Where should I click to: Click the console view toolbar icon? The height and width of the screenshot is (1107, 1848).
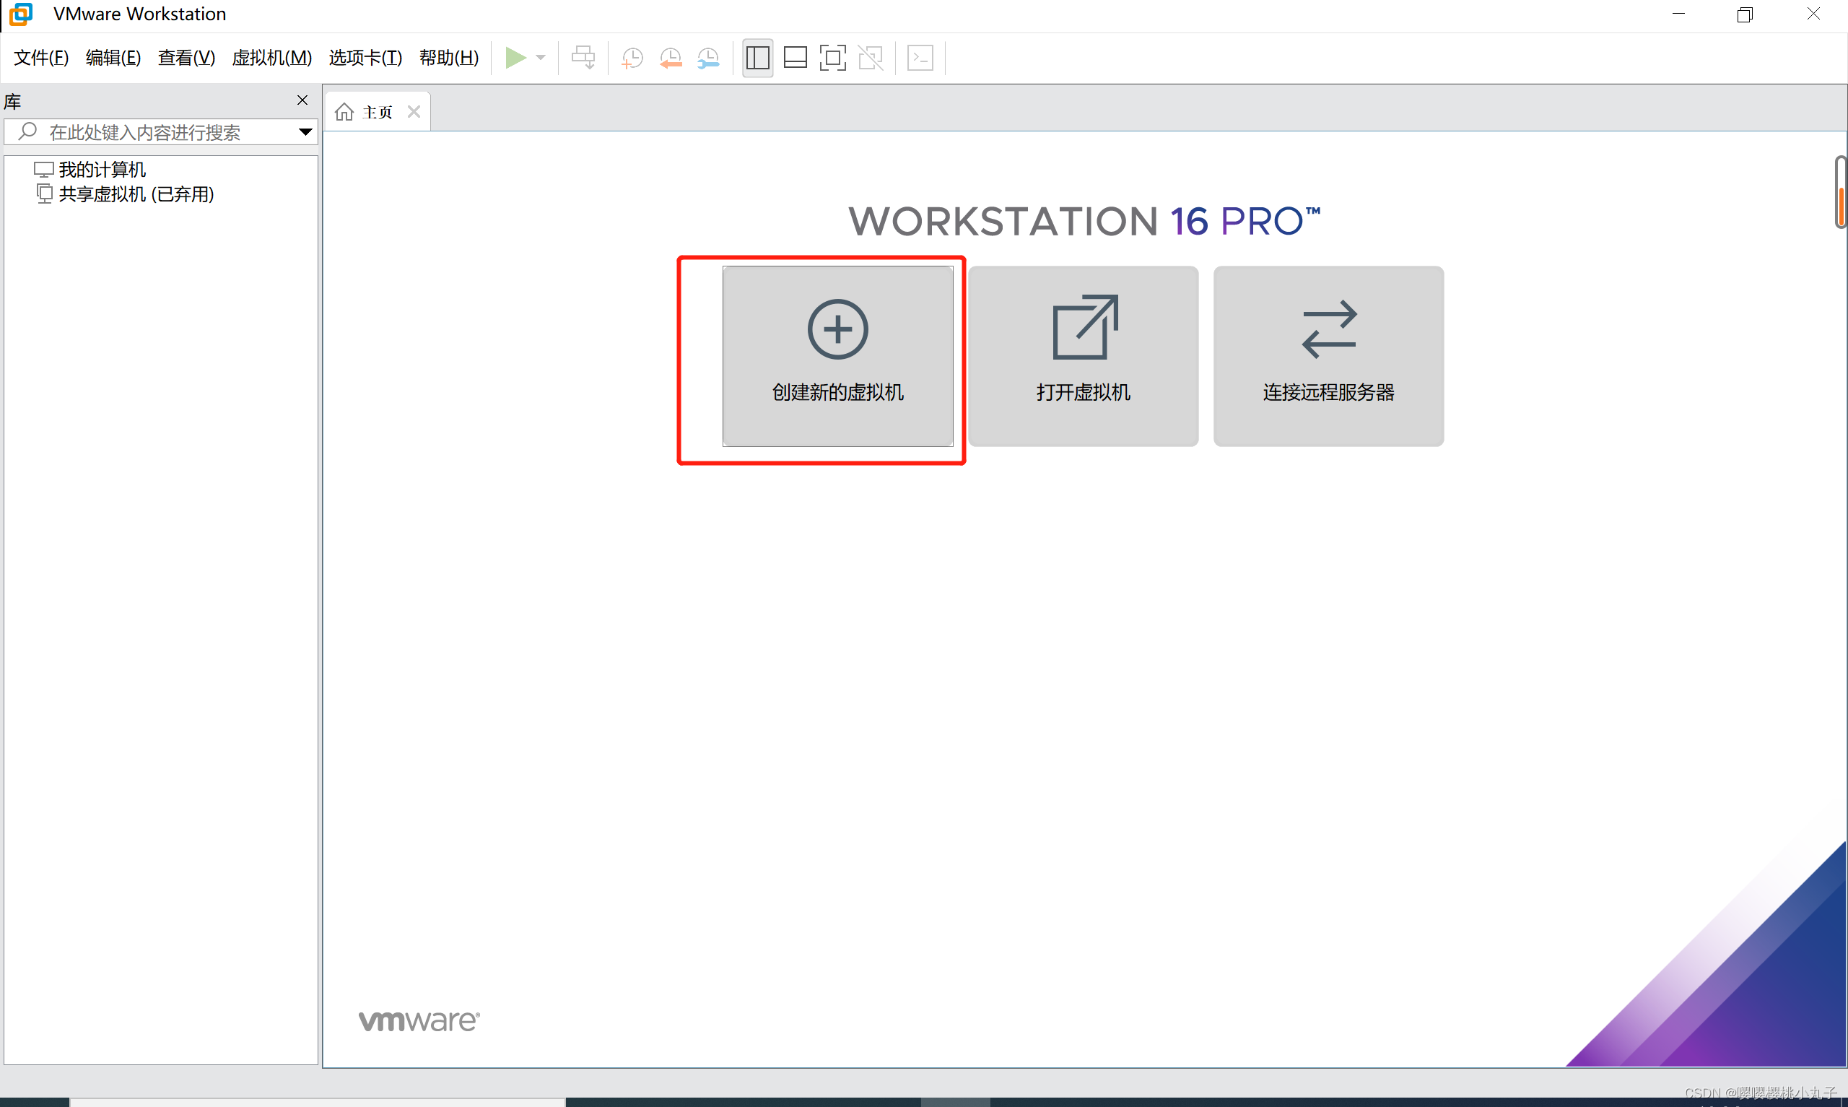920,58
